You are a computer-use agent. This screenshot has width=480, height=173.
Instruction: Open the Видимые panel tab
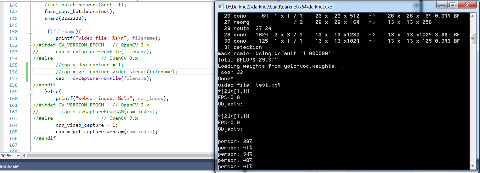point(9,167)
